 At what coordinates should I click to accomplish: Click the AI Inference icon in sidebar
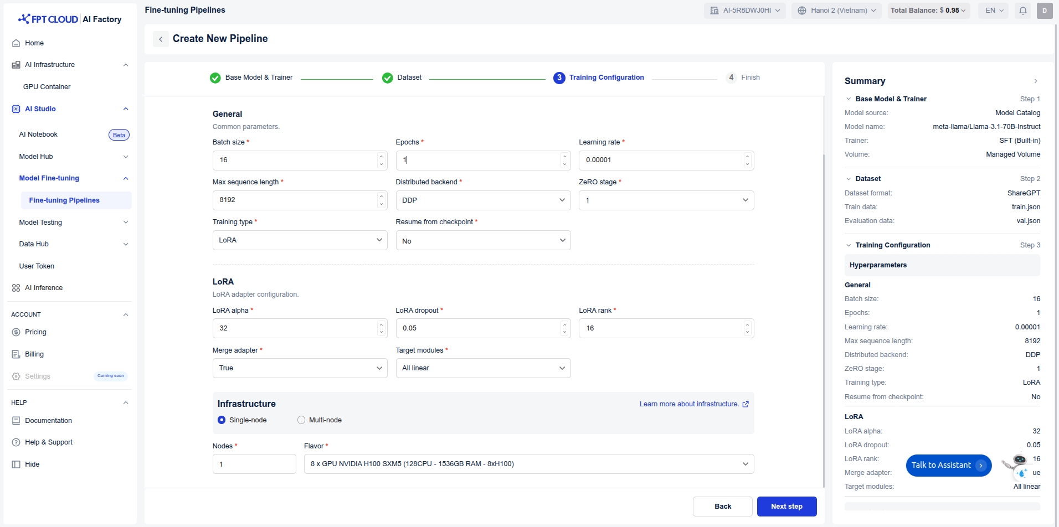[16, 288]
